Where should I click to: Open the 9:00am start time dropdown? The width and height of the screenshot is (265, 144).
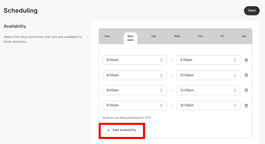tap(134, 60)
